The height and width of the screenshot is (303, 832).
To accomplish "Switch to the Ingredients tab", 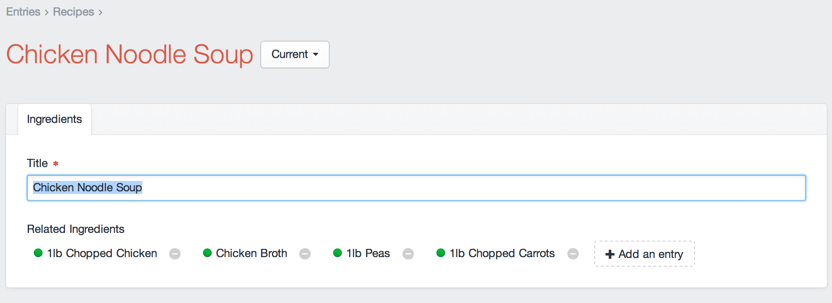I will 54,119.
